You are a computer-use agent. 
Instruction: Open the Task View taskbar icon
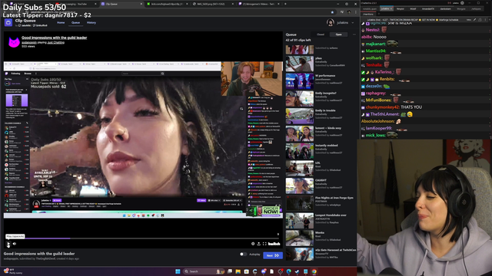[x=230, y=271]
